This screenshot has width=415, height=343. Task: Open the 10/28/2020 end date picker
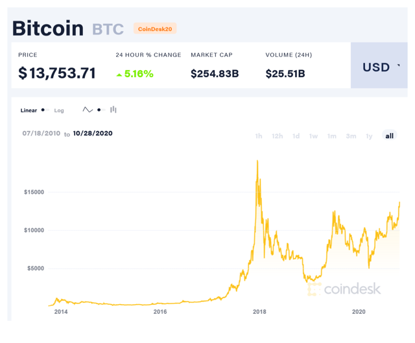[x=93, y=133]
